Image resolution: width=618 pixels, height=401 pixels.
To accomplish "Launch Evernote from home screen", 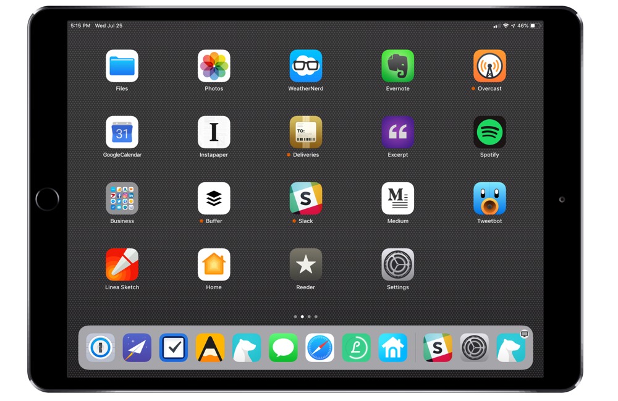I will click(x=397, y=66).
